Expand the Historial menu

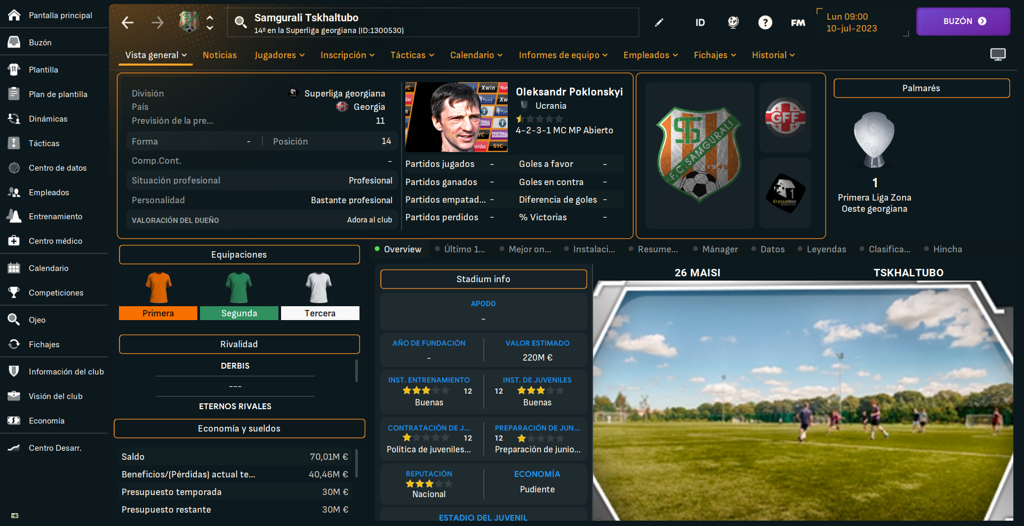tap(773, 55)
